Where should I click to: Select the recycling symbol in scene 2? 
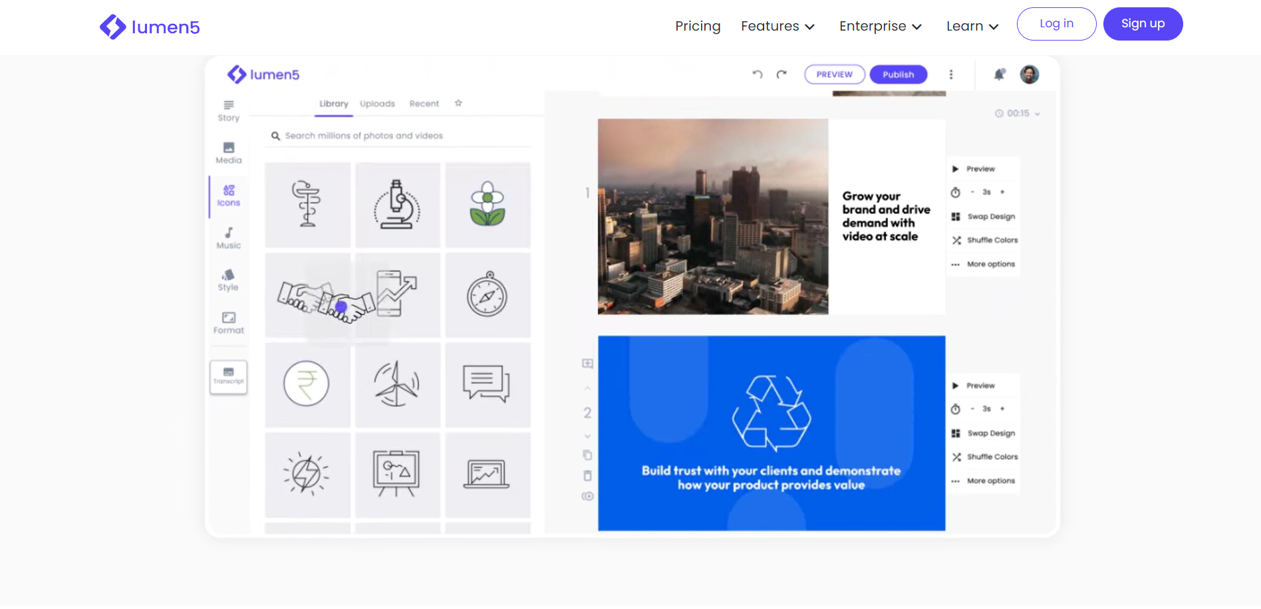(771, 414)
